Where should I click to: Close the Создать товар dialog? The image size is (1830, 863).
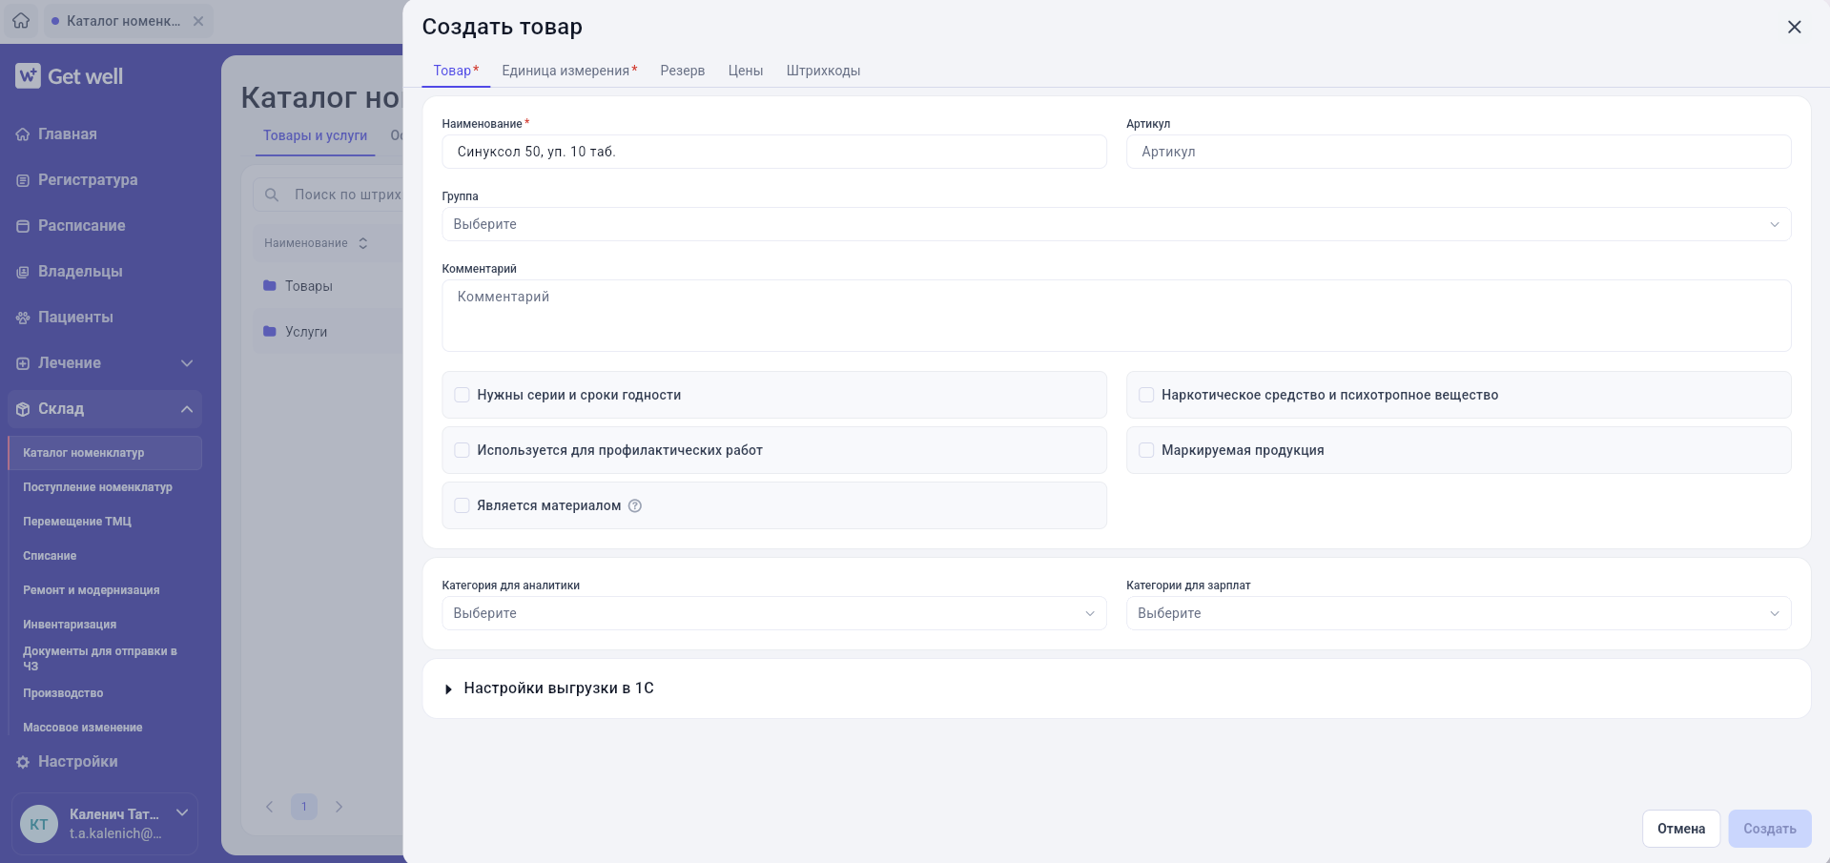click(1794, 27)
